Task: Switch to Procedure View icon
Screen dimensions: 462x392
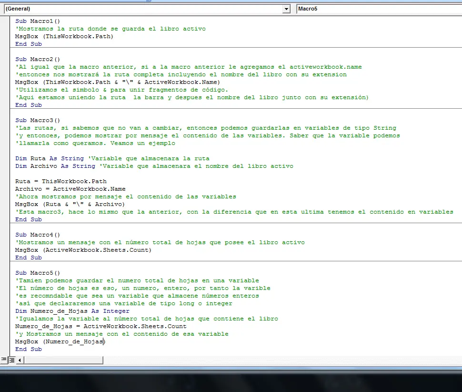Action: pyautogui.click(x=4, y=360)
